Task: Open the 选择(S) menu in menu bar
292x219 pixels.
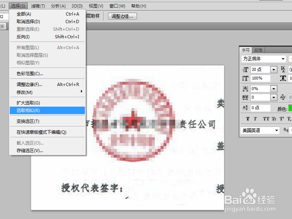Action: pyautogui.click(x=18, y=6)
